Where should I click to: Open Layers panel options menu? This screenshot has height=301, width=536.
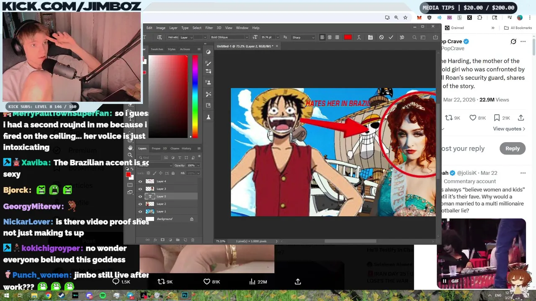coord(199,148)
